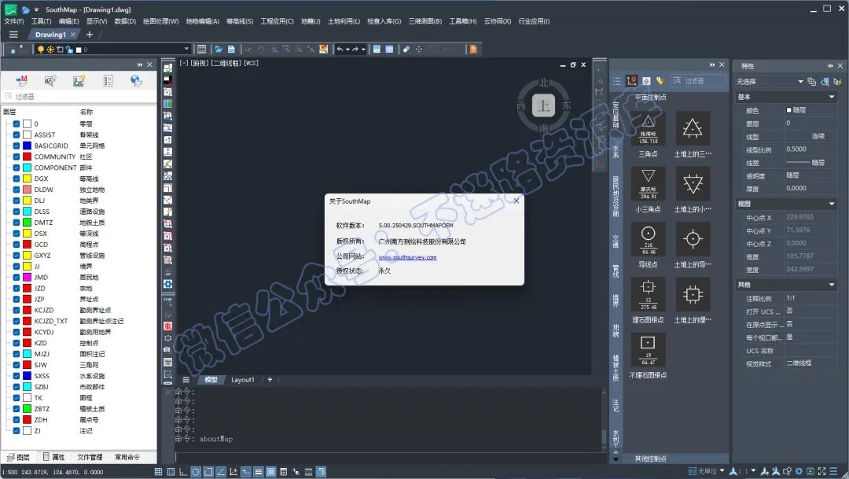
Task: Click the magenta color swatch of layer JMD
Action: [x=27, y=278]
